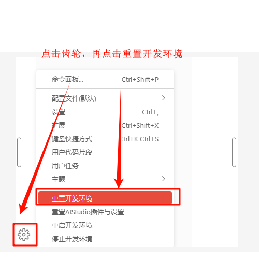
Task: Open 键盘快捷方式 entry
Action: click(105, 139)
